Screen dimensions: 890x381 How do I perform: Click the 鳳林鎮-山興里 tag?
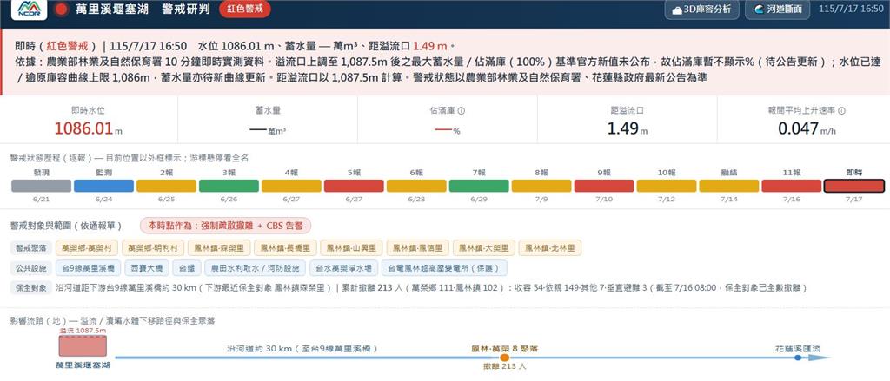pyautogui.click(x=351, y=247)
